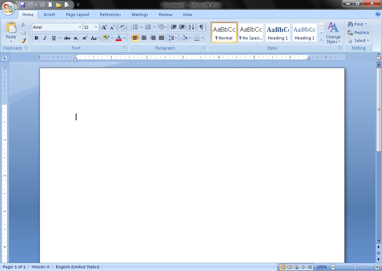Select the Subscript icon
This screenshot has height=271, width=382.
[x=76, y=38]
